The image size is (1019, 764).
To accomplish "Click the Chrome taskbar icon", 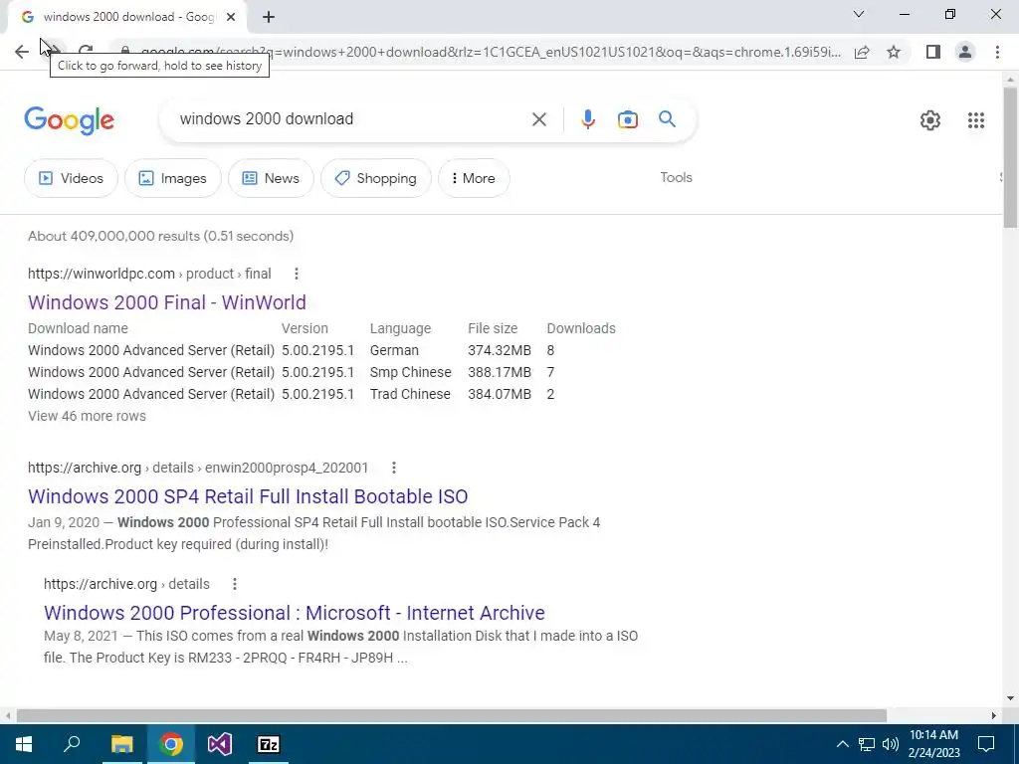I will (x=171, y=744).
